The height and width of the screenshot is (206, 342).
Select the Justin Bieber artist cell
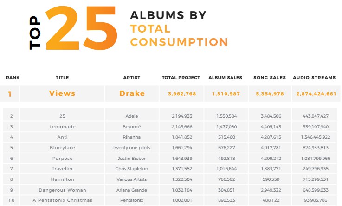(132, 158)
